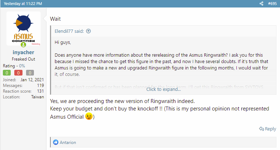Screen dimensions: 280x150
Task: Click the winking emoji in the post
Action: 89,116
